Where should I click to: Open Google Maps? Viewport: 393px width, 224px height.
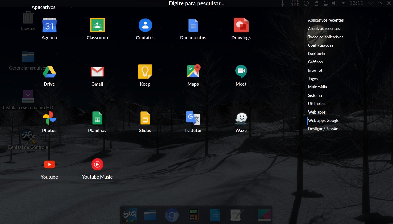pos(193,75)
